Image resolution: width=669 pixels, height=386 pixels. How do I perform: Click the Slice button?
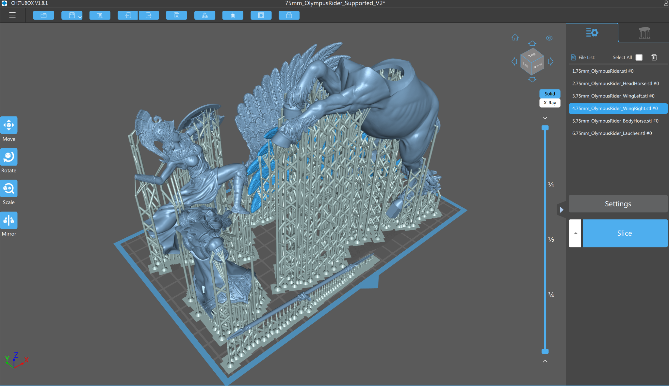click(x=624, y=233)
